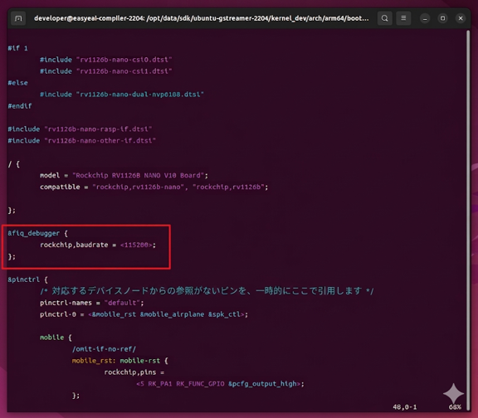This screenshot has width=478, height=418.
Task: Close the terminal window
Action: coord(461,18)
